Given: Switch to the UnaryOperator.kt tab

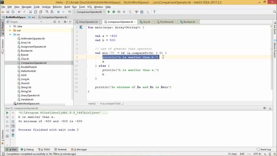Looking at the screenshot, I should (88, 22).
